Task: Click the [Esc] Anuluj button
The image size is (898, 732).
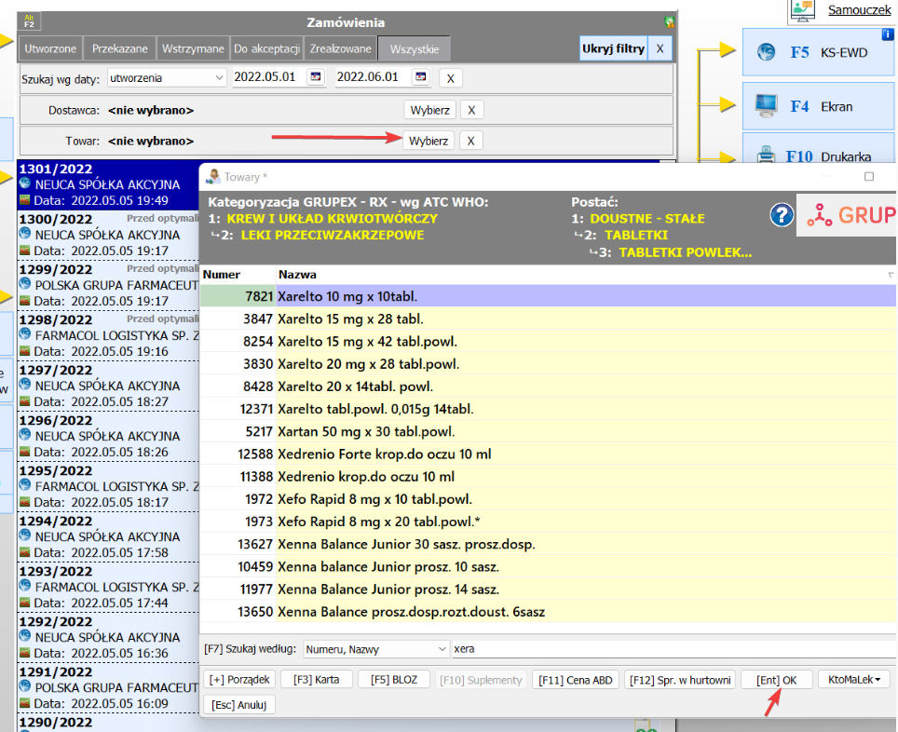Action: [239, 704]
